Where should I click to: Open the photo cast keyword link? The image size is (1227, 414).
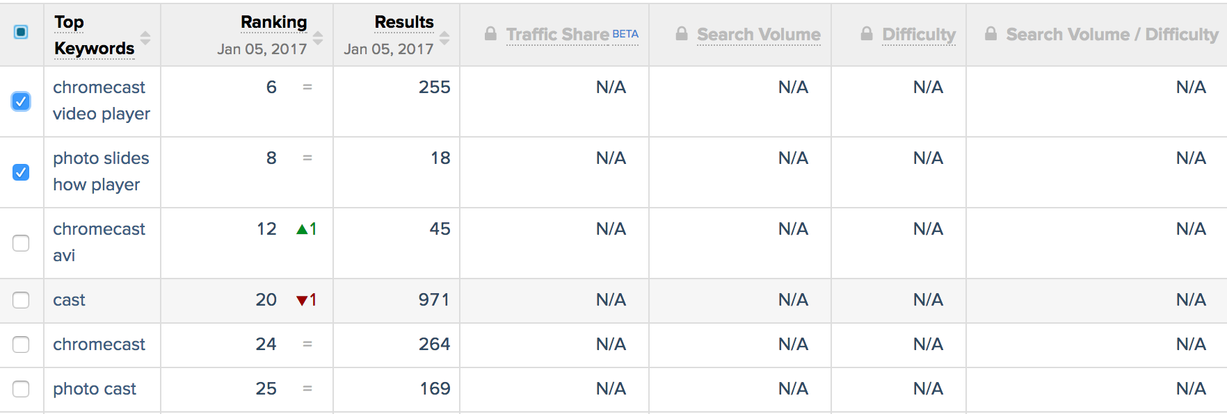coord(95,389)
